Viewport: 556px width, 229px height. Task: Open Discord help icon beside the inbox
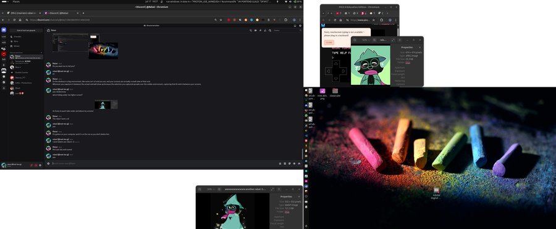pyautogui.click(x=300, y=26)
